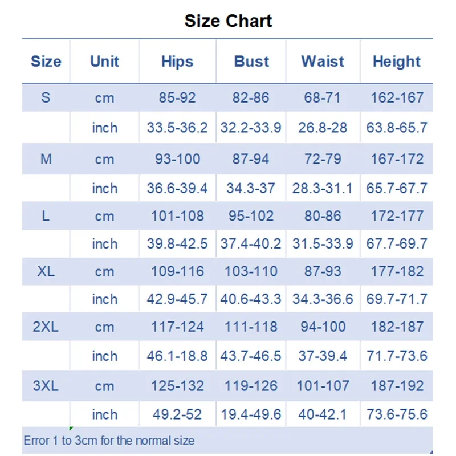The image size is (456, 456).
Task: Select bust cell showing 34.3-37
Action: (251, 188)
